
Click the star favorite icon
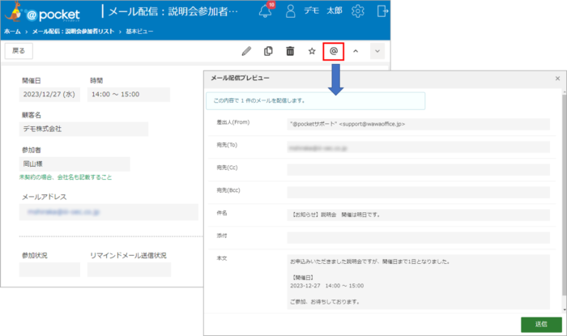tap(312, 51)
